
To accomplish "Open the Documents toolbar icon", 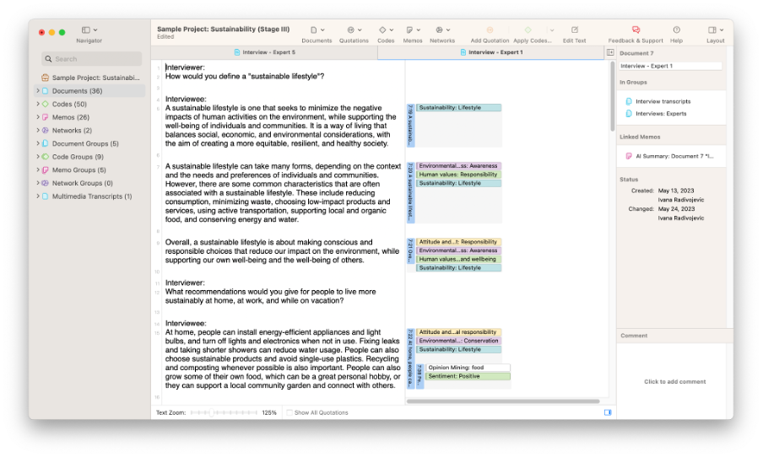I will click(x=317, y=30).
